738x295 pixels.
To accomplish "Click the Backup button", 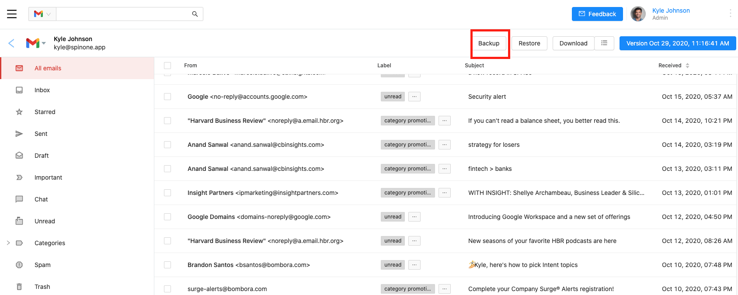I will [x=488, y=43].
